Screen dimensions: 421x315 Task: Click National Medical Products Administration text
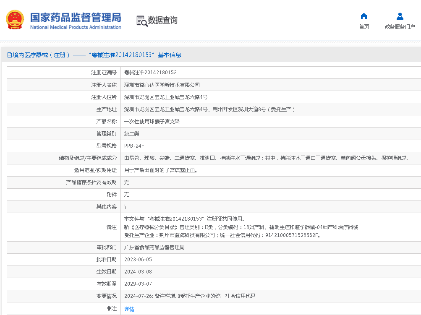[76, 27]
